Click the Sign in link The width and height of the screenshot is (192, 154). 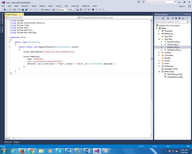[x=182, y=6]
